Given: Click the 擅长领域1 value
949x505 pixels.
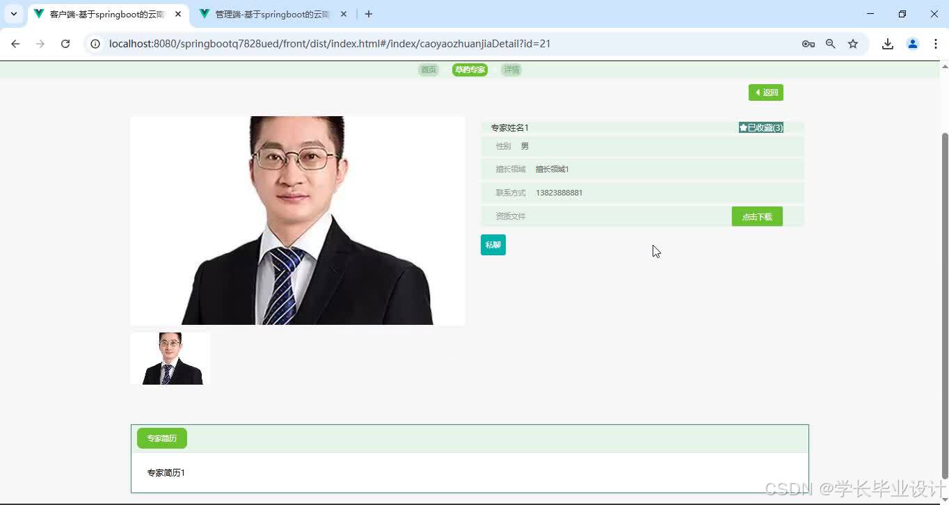Looking at the screenshot, I should (552, 169).
